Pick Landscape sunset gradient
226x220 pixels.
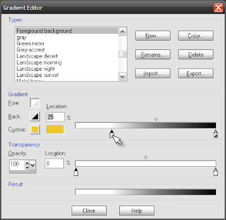tap(67, 75)
